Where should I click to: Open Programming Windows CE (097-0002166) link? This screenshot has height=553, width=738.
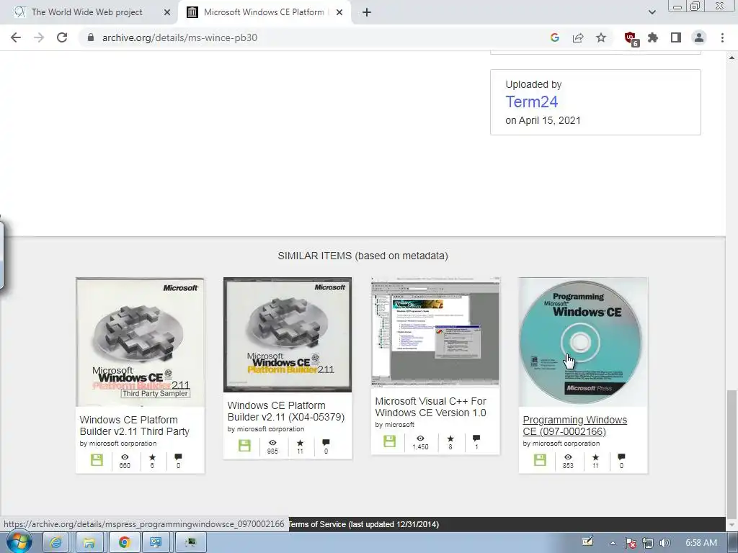[574, 426]
